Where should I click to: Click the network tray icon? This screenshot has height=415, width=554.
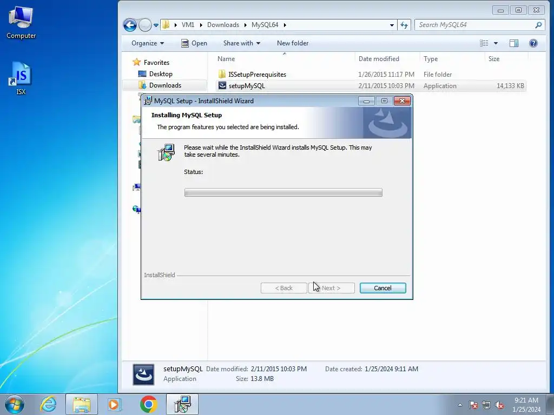(x=486, y=405)
